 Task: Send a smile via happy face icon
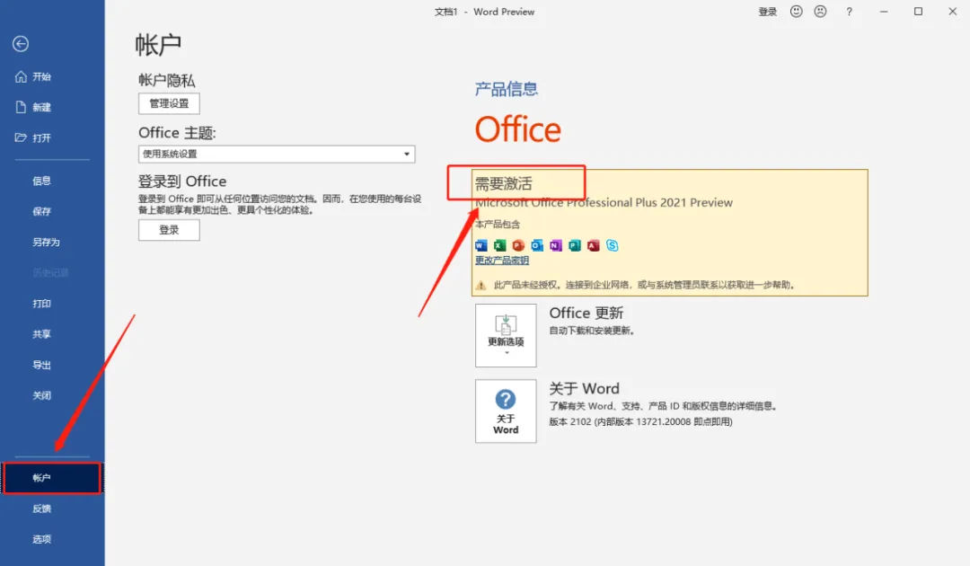coord(796,11)
